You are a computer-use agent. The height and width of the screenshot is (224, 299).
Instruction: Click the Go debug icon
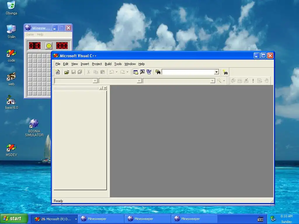tap(260, 81)
